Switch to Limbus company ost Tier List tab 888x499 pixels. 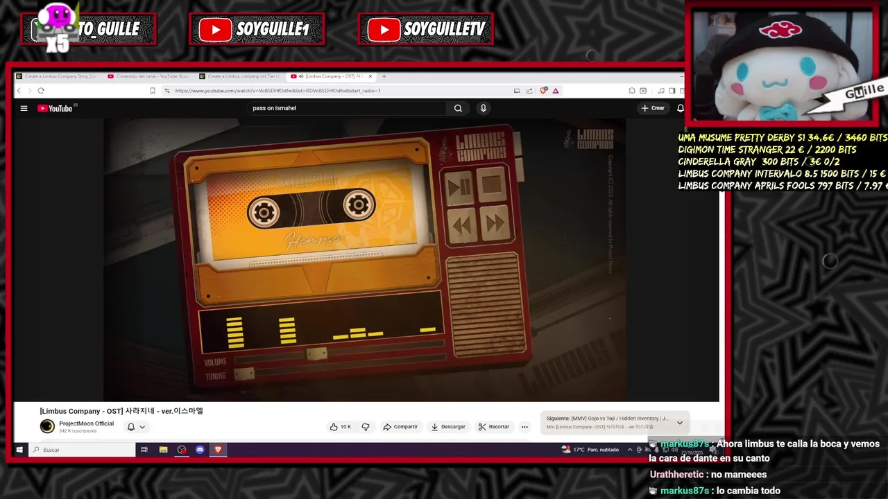[241, 76]
